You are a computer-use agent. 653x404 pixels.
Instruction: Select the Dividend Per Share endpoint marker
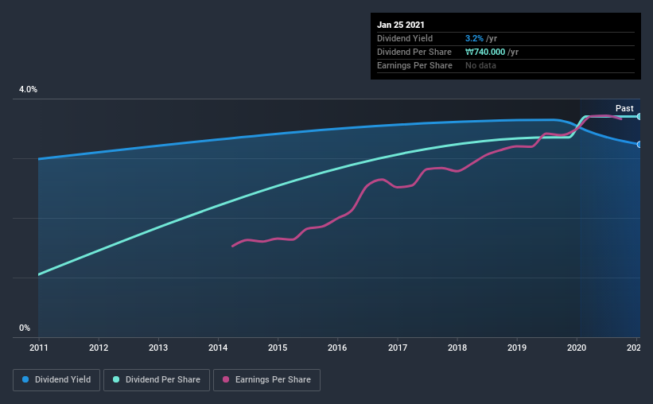pyautogui.click(x=639, y=117)
